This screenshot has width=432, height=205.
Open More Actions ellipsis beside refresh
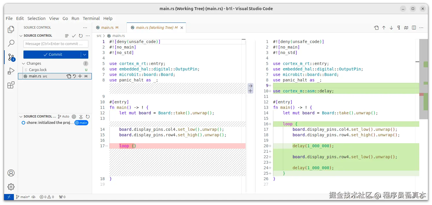click(x=88, y=36)
